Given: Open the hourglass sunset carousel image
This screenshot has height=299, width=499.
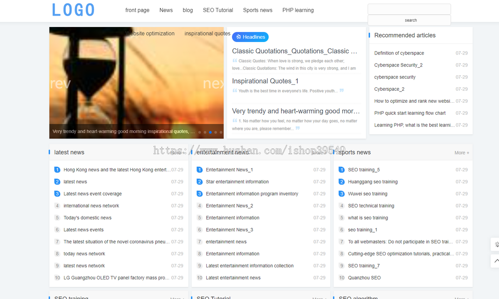Looking at the screenshot, I should click(136, 83).
